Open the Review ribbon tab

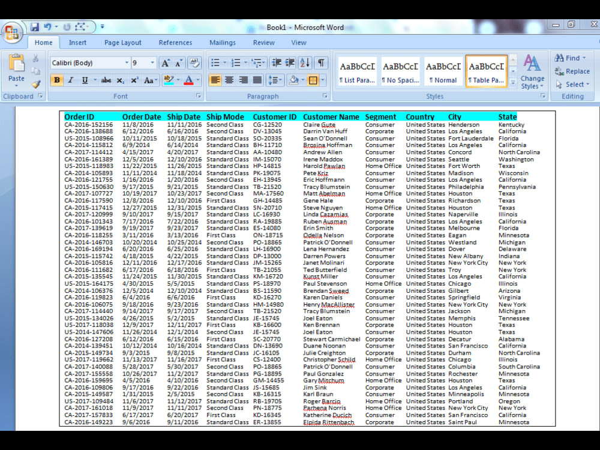point(264,43)
